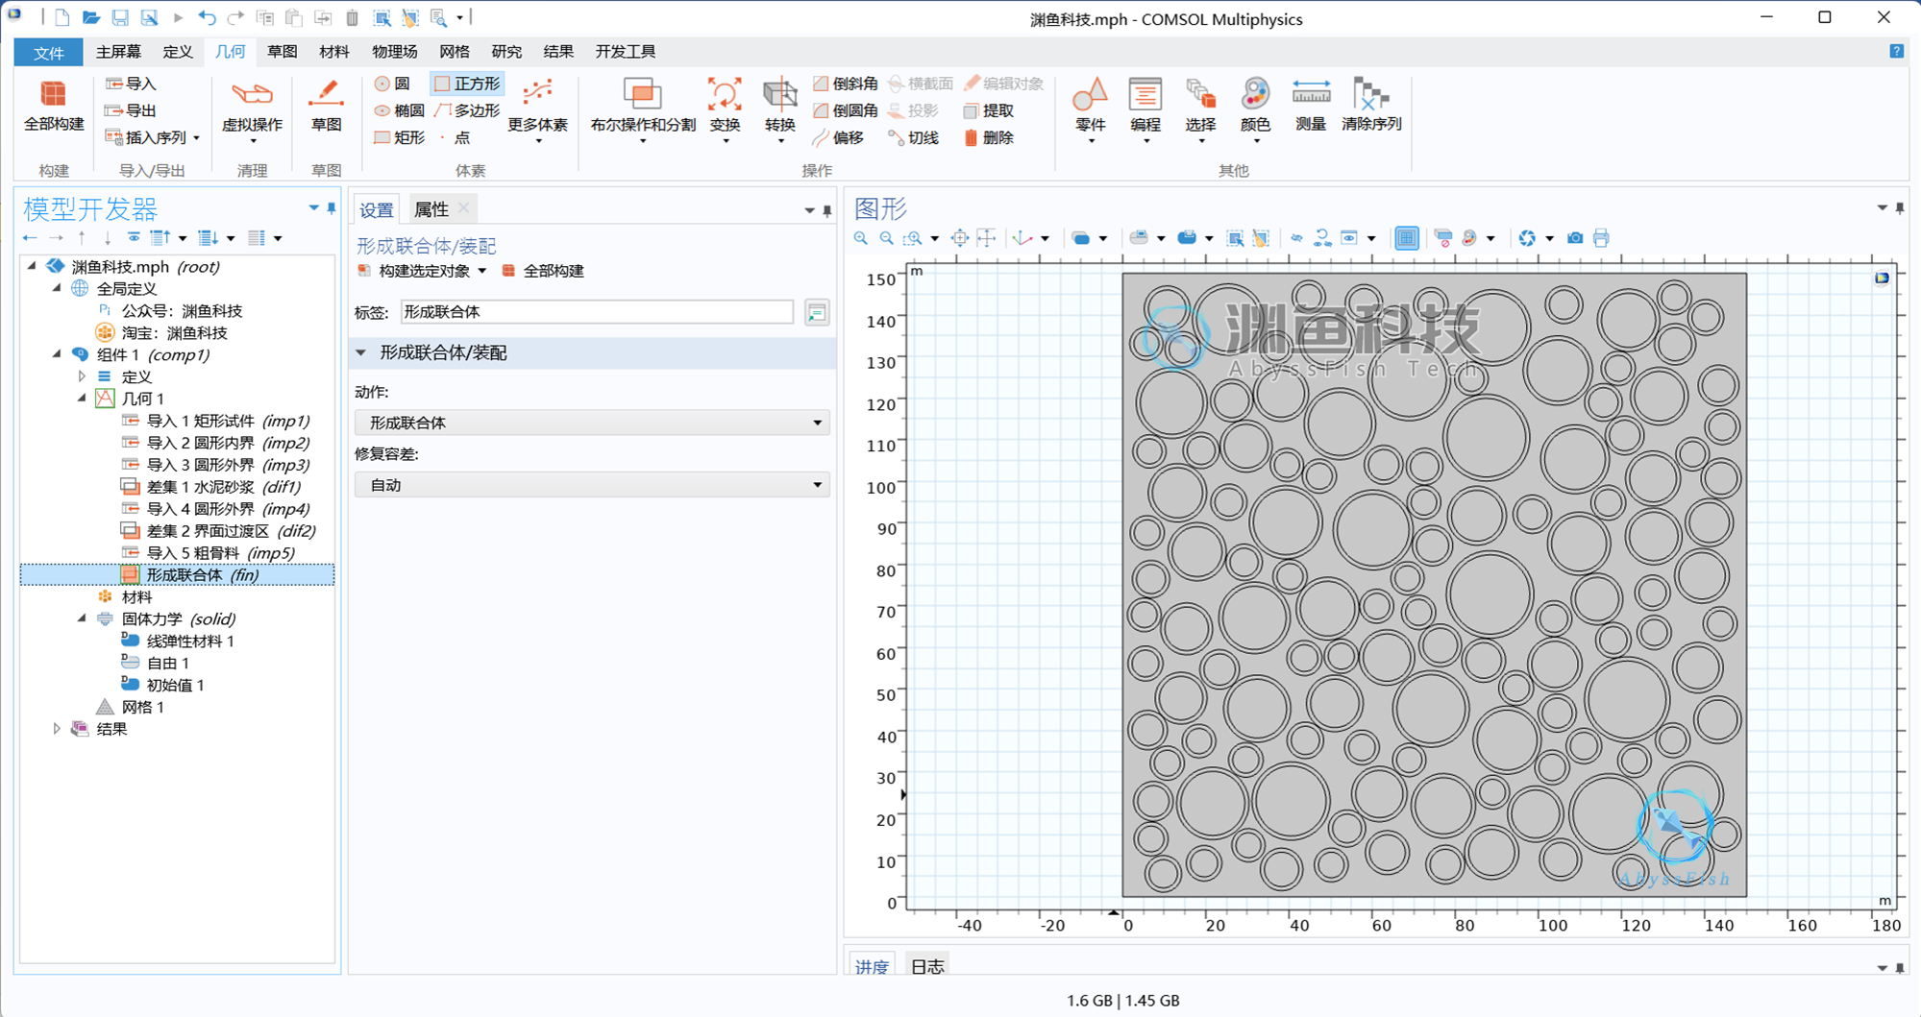Expand the 结果 tree node

coord(57,729)
